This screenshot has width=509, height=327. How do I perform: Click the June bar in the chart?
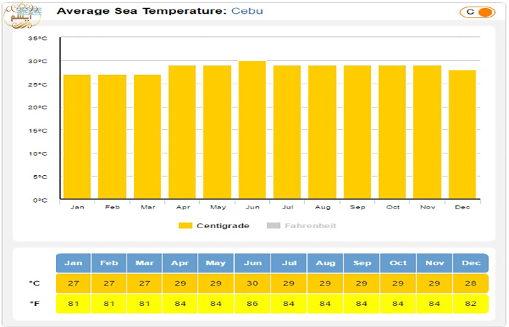253,131
